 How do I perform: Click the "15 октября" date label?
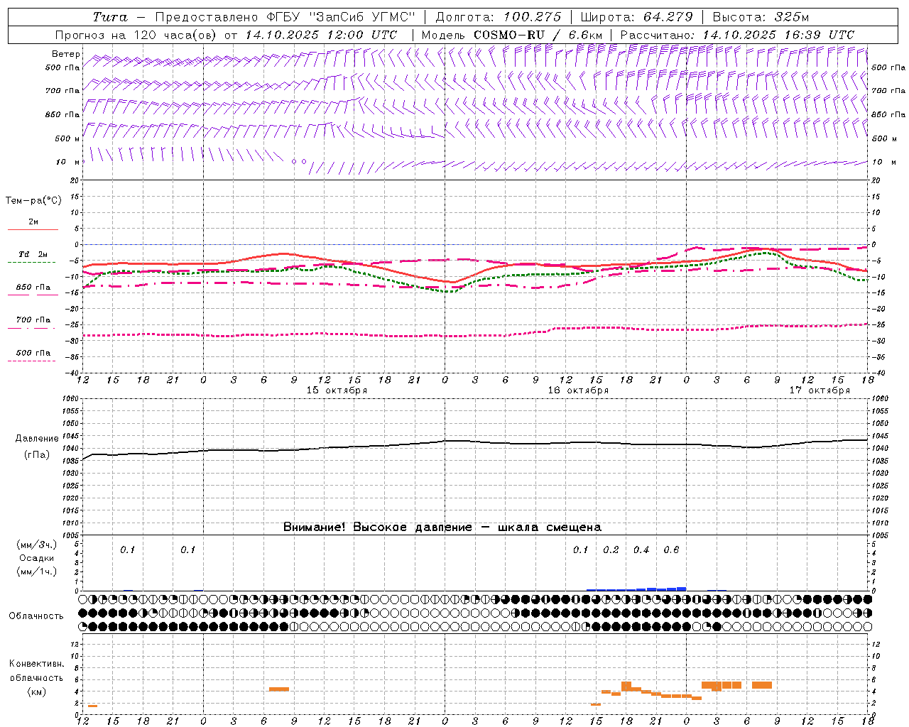pos(337,390)
